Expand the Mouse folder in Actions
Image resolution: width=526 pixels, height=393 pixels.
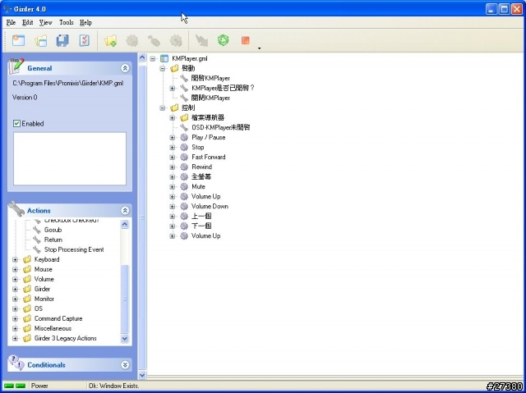(15, 269)
